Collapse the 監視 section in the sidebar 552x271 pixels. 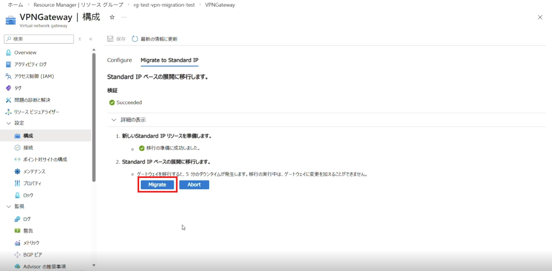tap(9, 206)
